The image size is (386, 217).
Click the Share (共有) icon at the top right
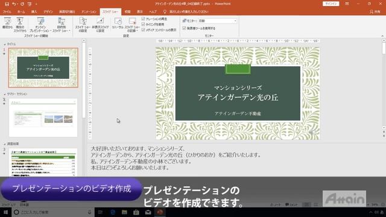(x=375, y=11)
